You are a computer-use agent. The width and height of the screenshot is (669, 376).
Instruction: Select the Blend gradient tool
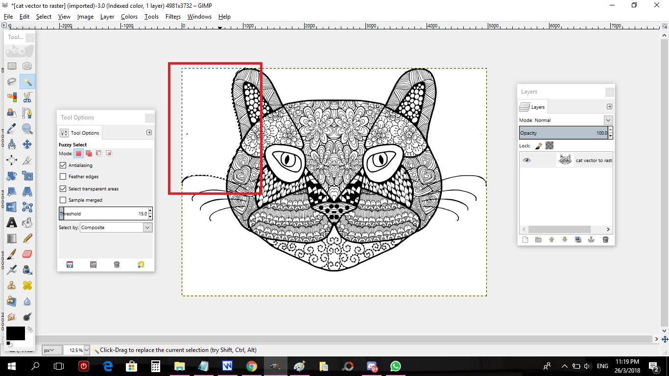point(12,238)
